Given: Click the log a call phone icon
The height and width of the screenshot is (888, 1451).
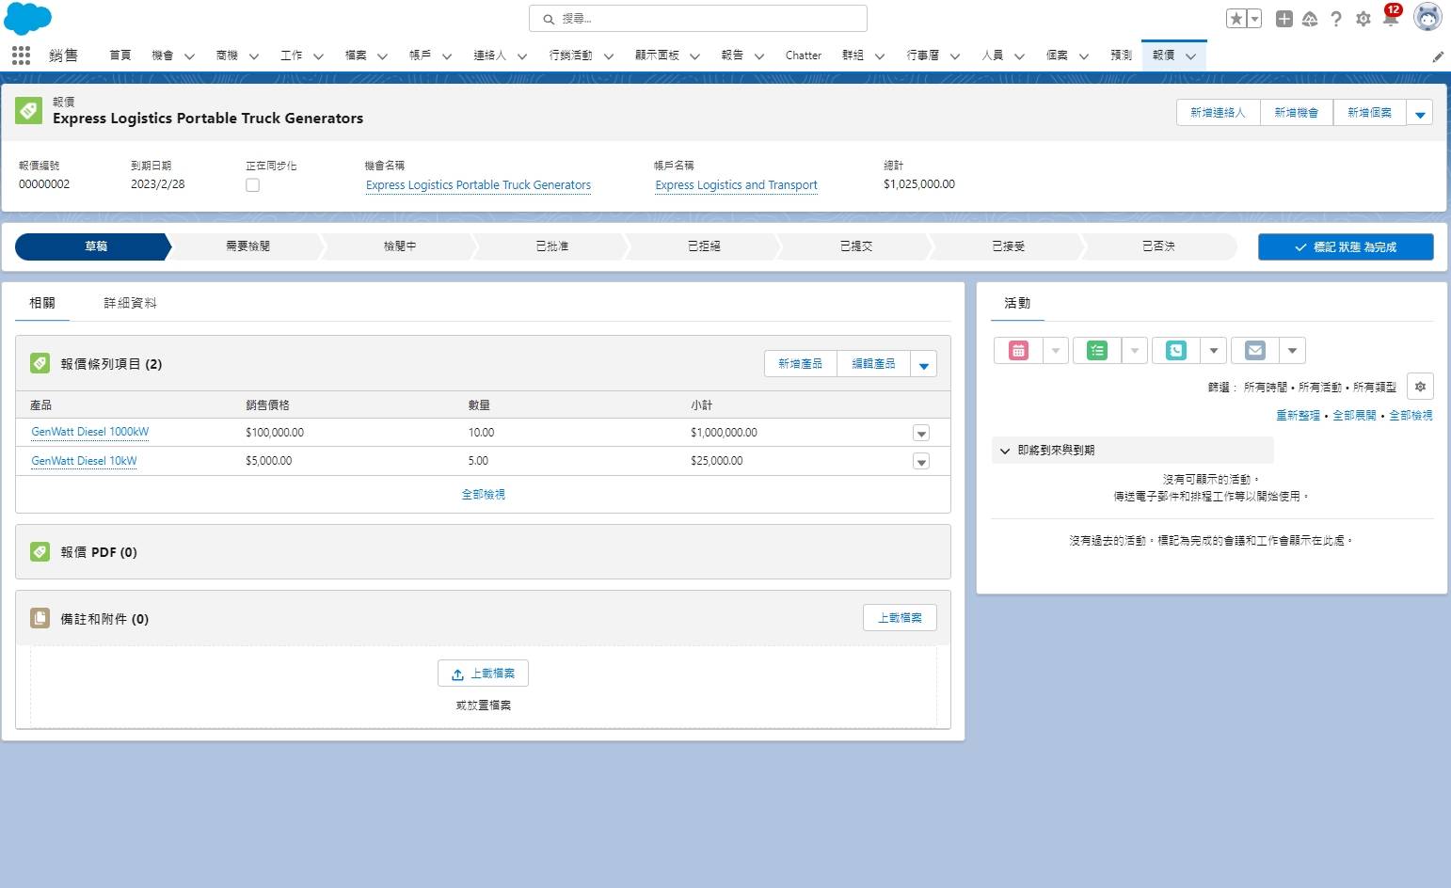Looking at the screenshot, I should point(1176,351).
